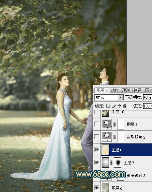Select 图层 8 layer thumbnail
152x192 pixels.
(x=105, y=150)
